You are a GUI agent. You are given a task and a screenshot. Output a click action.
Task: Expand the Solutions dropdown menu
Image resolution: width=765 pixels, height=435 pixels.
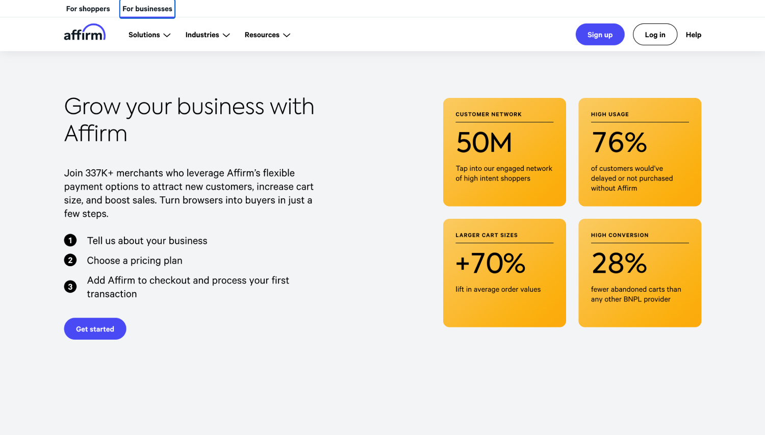click(x=149, y=35)
